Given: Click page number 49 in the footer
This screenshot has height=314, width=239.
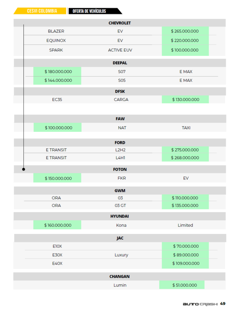Looking at the screenshot, I should [223, 304].
